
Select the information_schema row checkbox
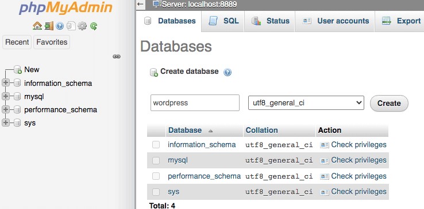156,145
